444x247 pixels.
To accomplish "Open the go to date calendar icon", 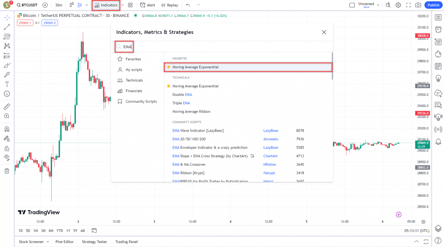I will 94,231.
